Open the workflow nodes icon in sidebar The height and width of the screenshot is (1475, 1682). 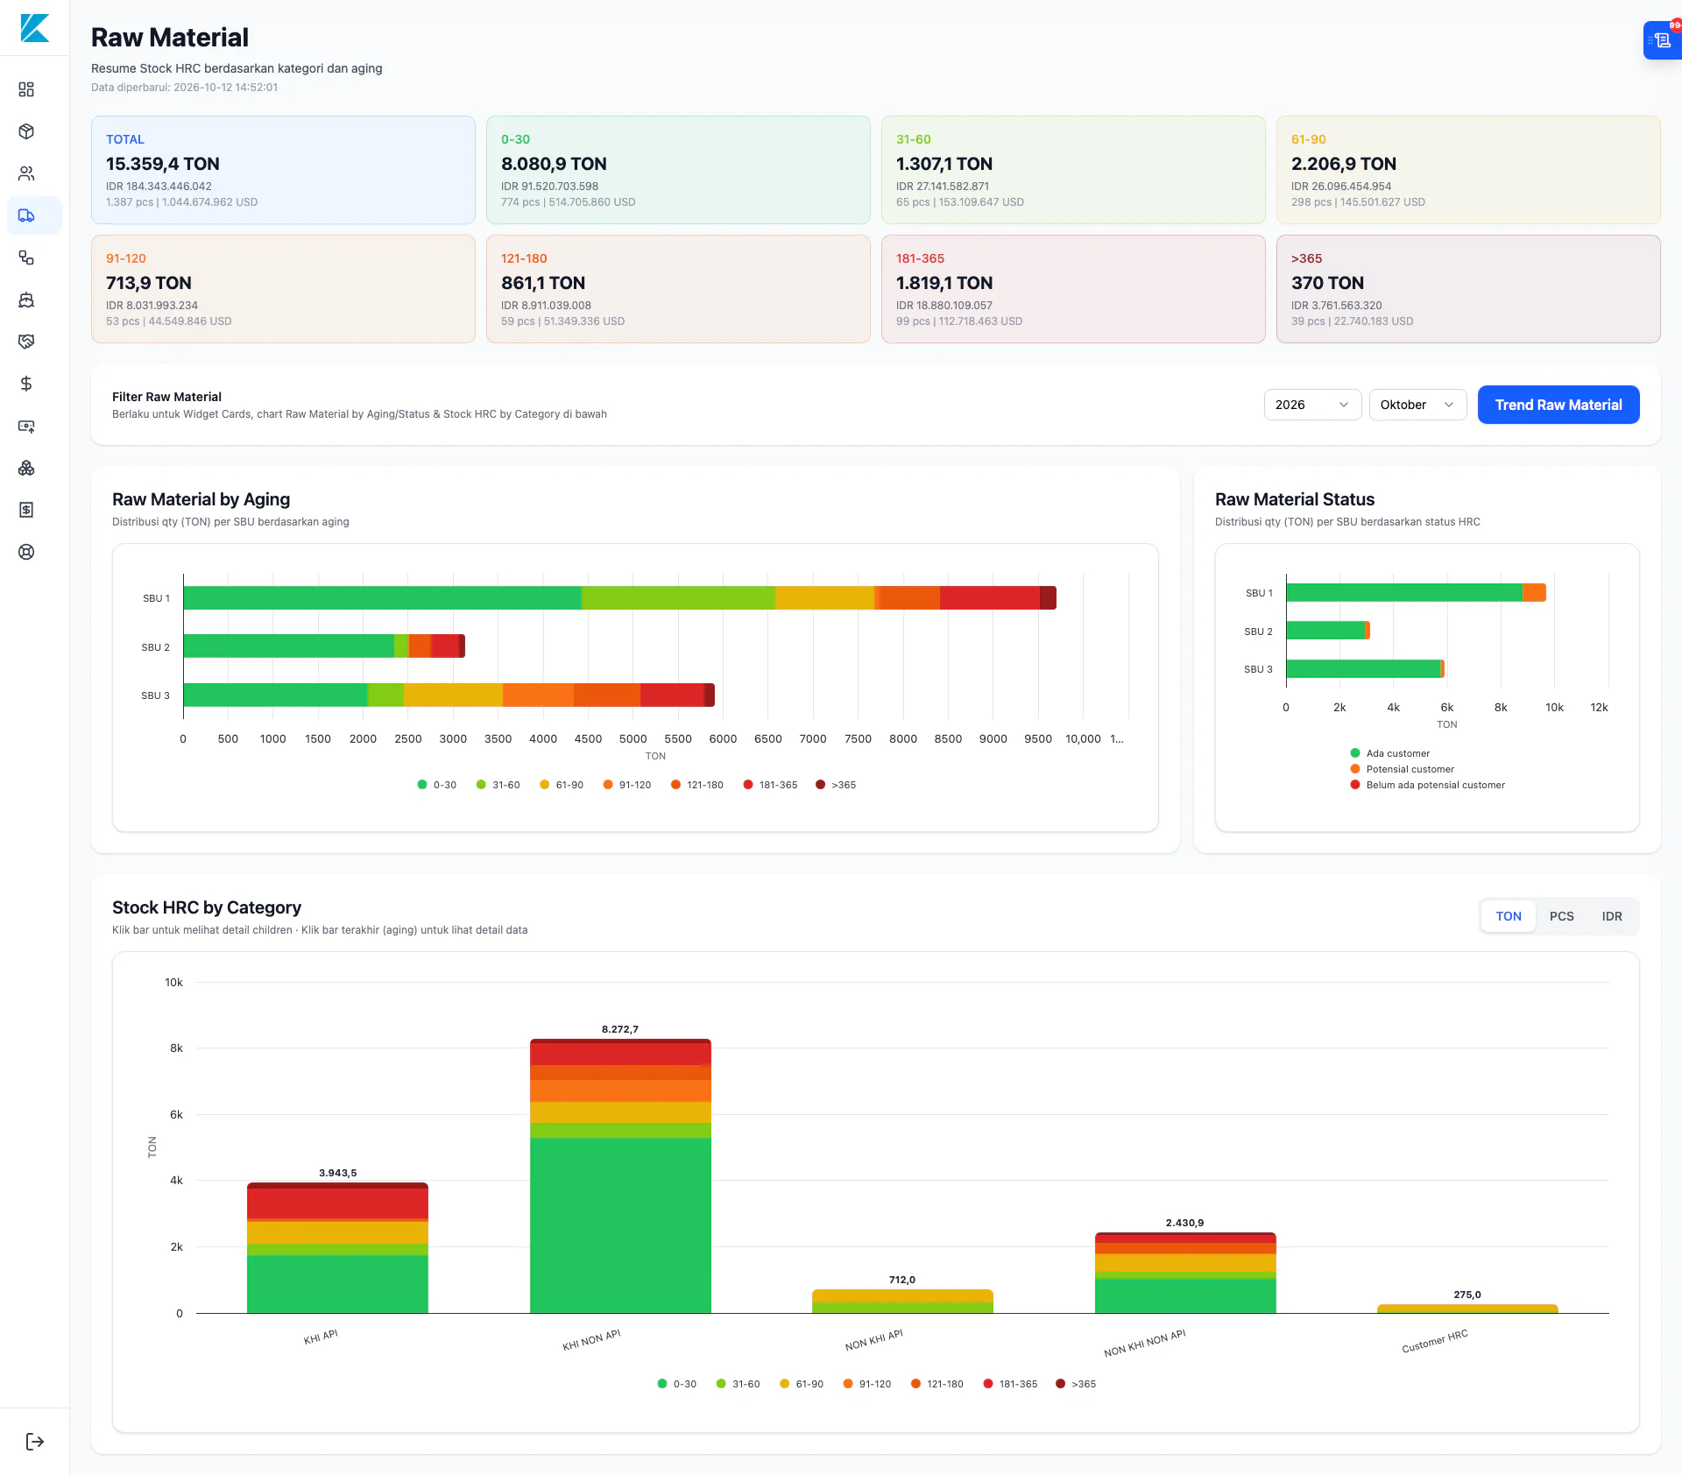pyautogui.click(x=26, y=258)
